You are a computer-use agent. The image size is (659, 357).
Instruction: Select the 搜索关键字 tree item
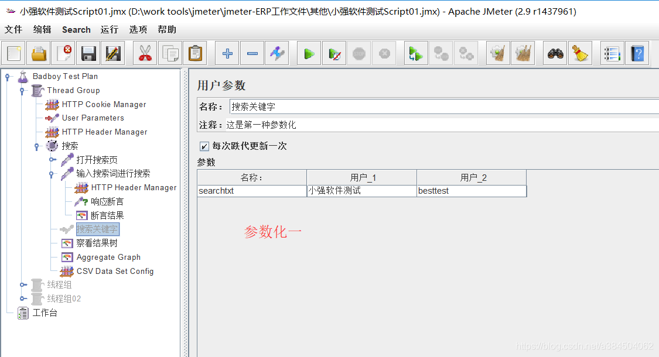[97, 229]
